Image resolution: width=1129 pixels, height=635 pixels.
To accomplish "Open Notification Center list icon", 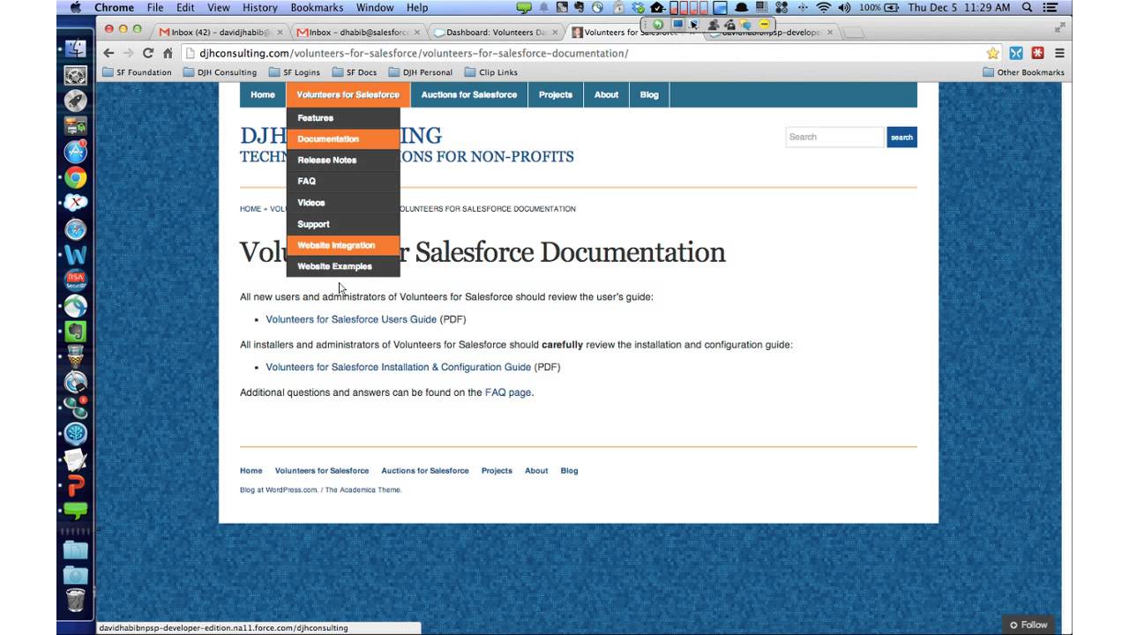I will (1052, 7).
